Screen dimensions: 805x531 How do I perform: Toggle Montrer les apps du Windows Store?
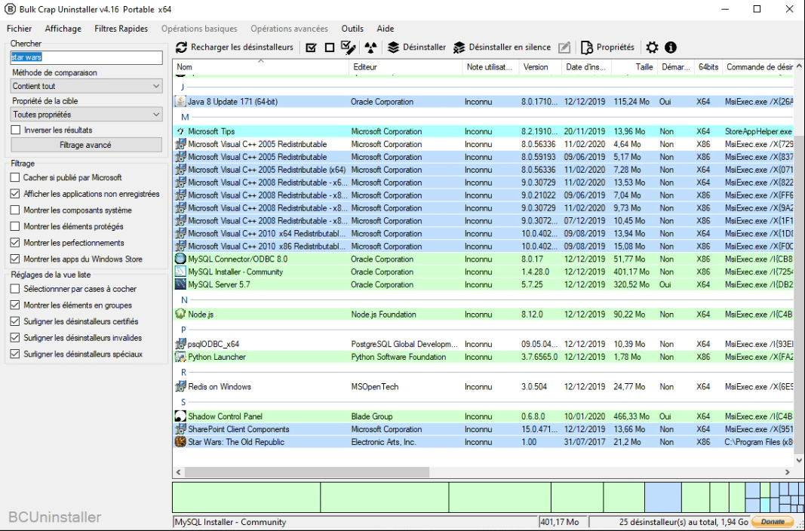point(15,259)
